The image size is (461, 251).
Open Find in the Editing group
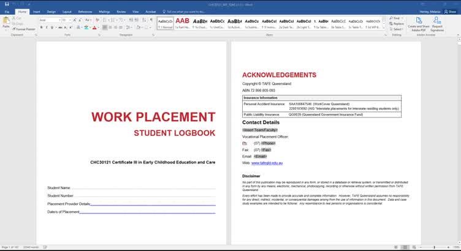point(397,18)
